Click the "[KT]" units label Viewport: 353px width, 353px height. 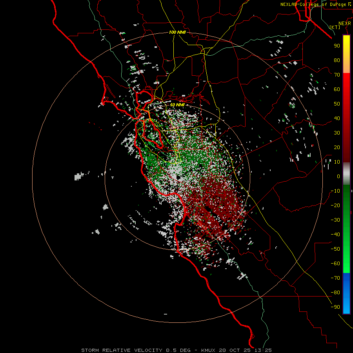(335, 27)
